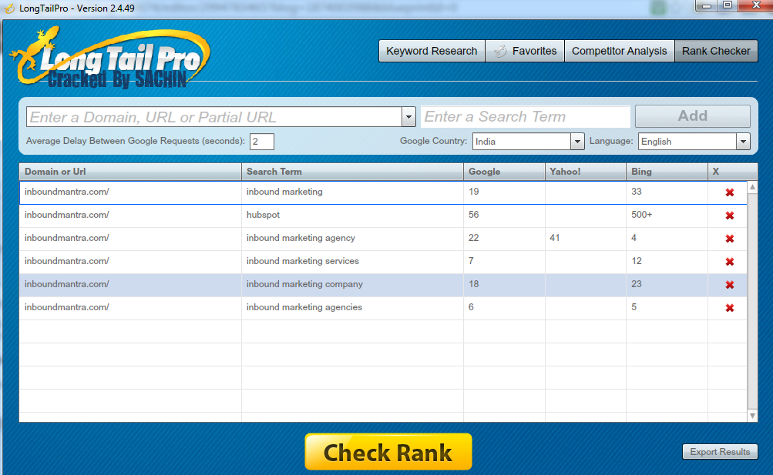Open the Competitor Analysis tab
Screen dimensions: 773x475
point(619,51)
